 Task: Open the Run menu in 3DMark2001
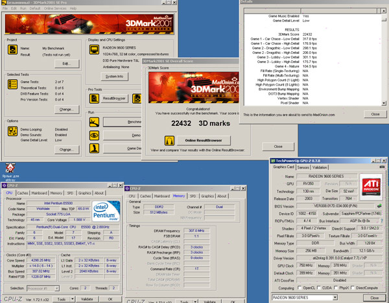[23, 8]
